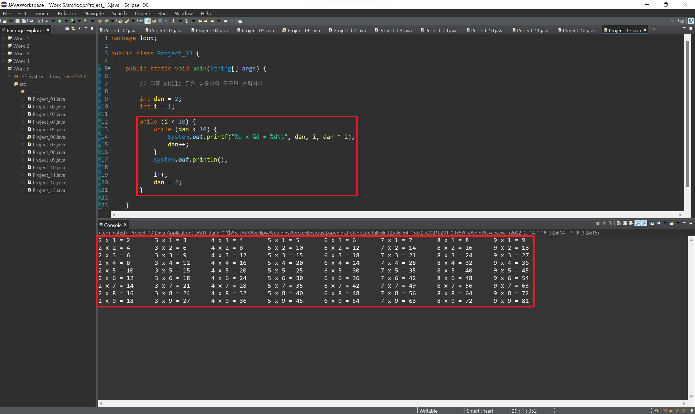Click Collapse All in Package Explorer
This screenshot has height=414, width=695.
point(67,29)
